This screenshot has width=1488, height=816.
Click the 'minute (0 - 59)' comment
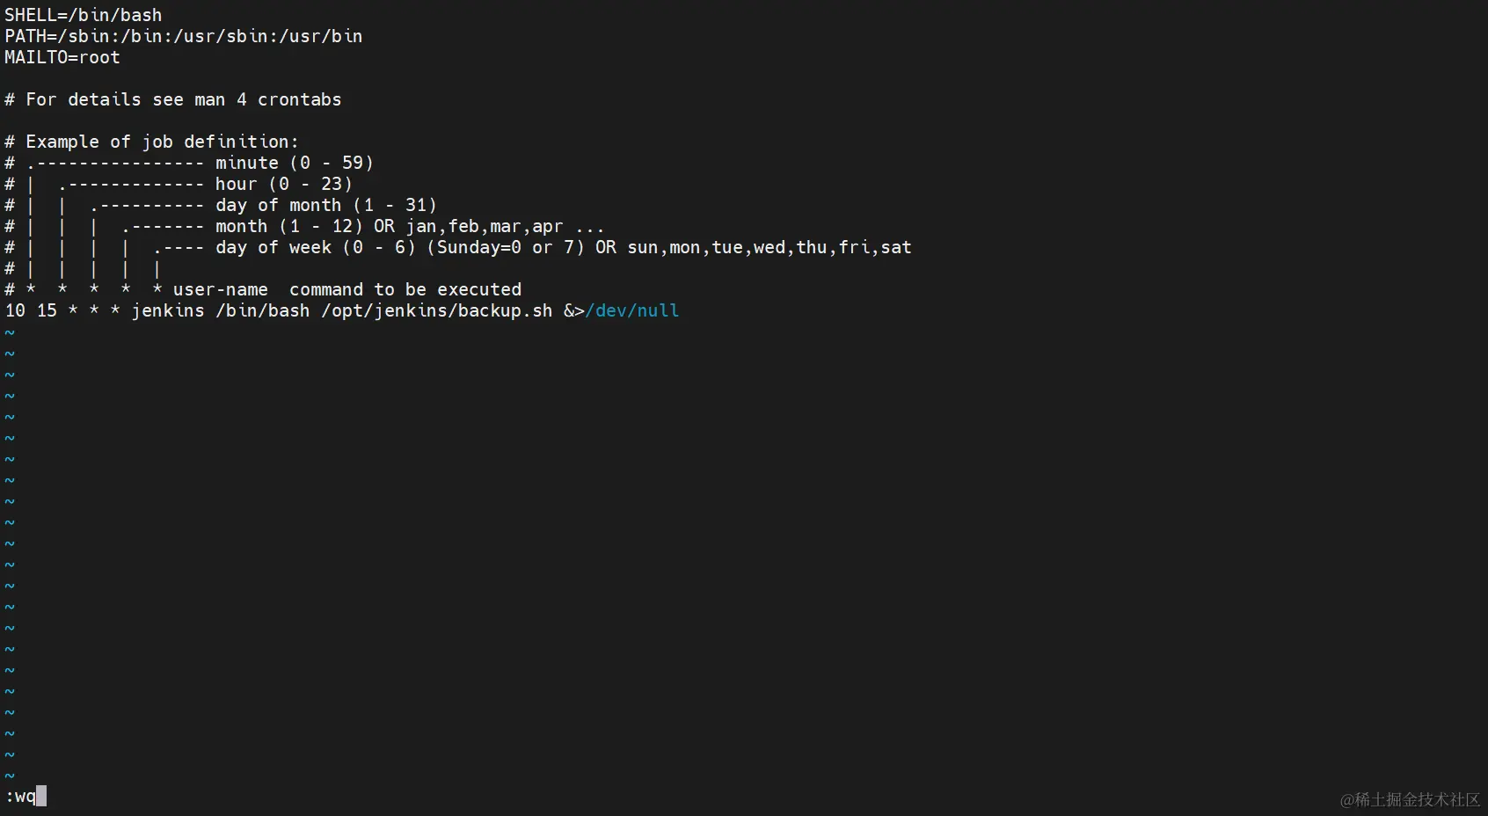(295, 163)
